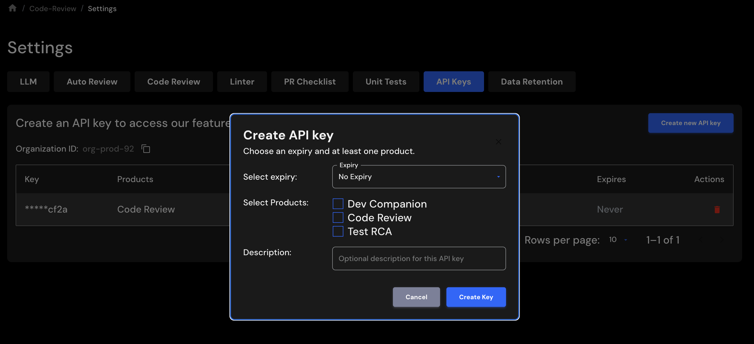Go to home via breadcrumb house icon
754x344 pixels.
[x=12, y=8]
